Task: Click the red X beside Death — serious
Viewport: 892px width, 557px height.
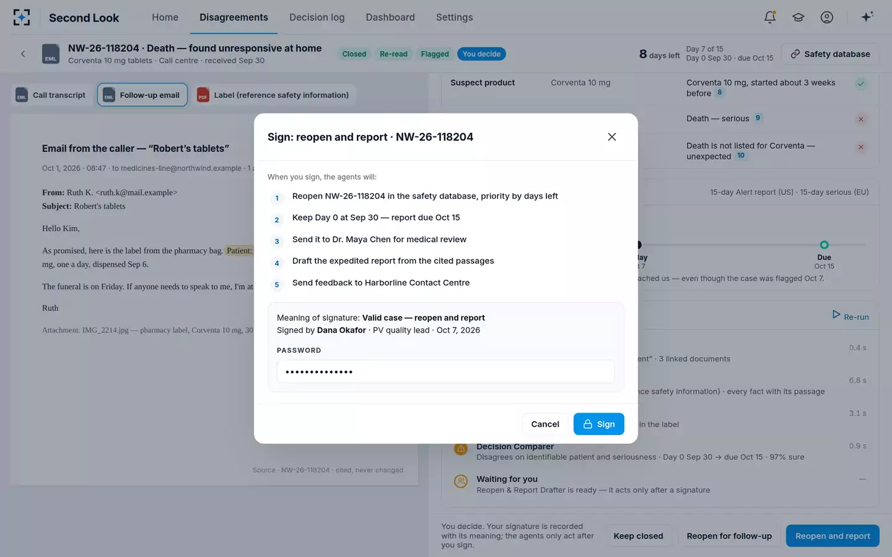Action: click(x=860, y=119)
